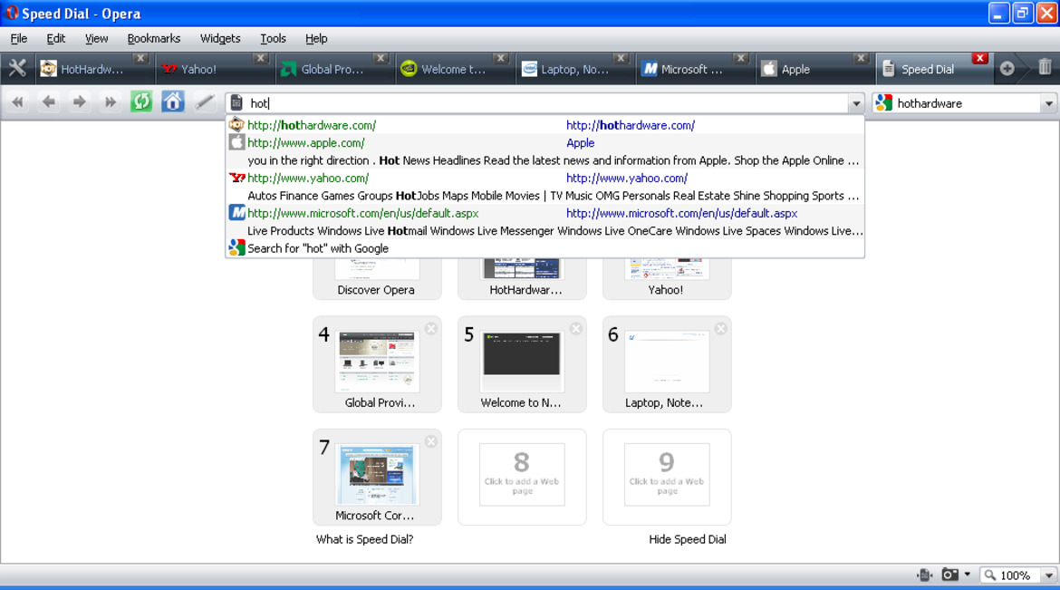
Task: Click Hide Speed Dial link
Action: (688, 539)
